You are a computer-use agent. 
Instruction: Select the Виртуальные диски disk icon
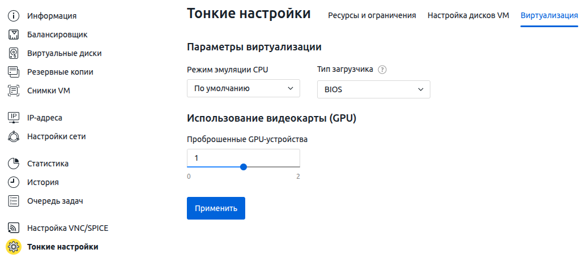(14, 53)
